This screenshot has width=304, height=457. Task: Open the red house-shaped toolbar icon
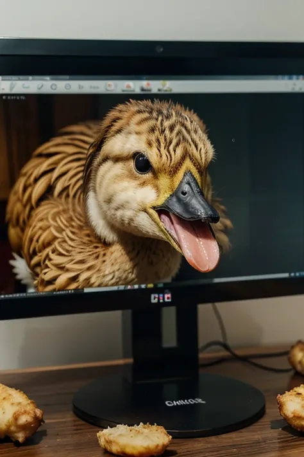click(128, 86)
